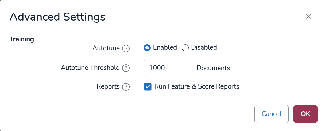325x131 pixels.
Task: Click the "Documents" unit text
Action: point(213,68)
